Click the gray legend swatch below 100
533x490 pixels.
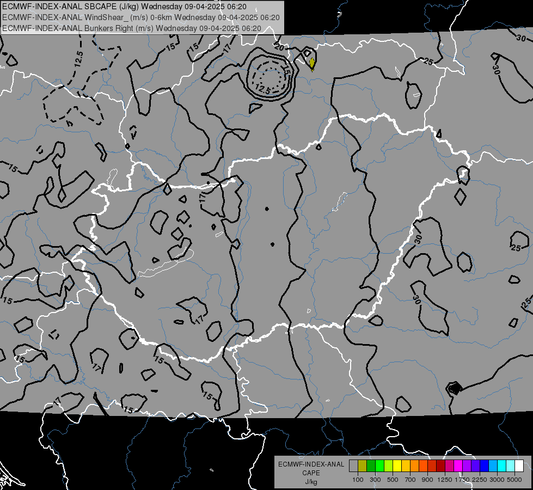click(353, 465)
